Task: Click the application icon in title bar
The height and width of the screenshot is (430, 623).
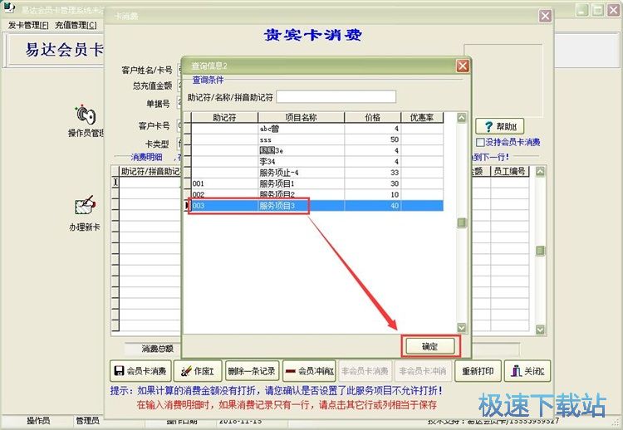Action: pos(7,7)
